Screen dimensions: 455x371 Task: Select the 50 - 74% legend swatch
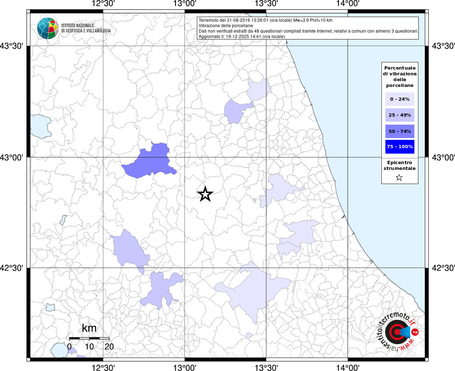(x=400, y=131)
